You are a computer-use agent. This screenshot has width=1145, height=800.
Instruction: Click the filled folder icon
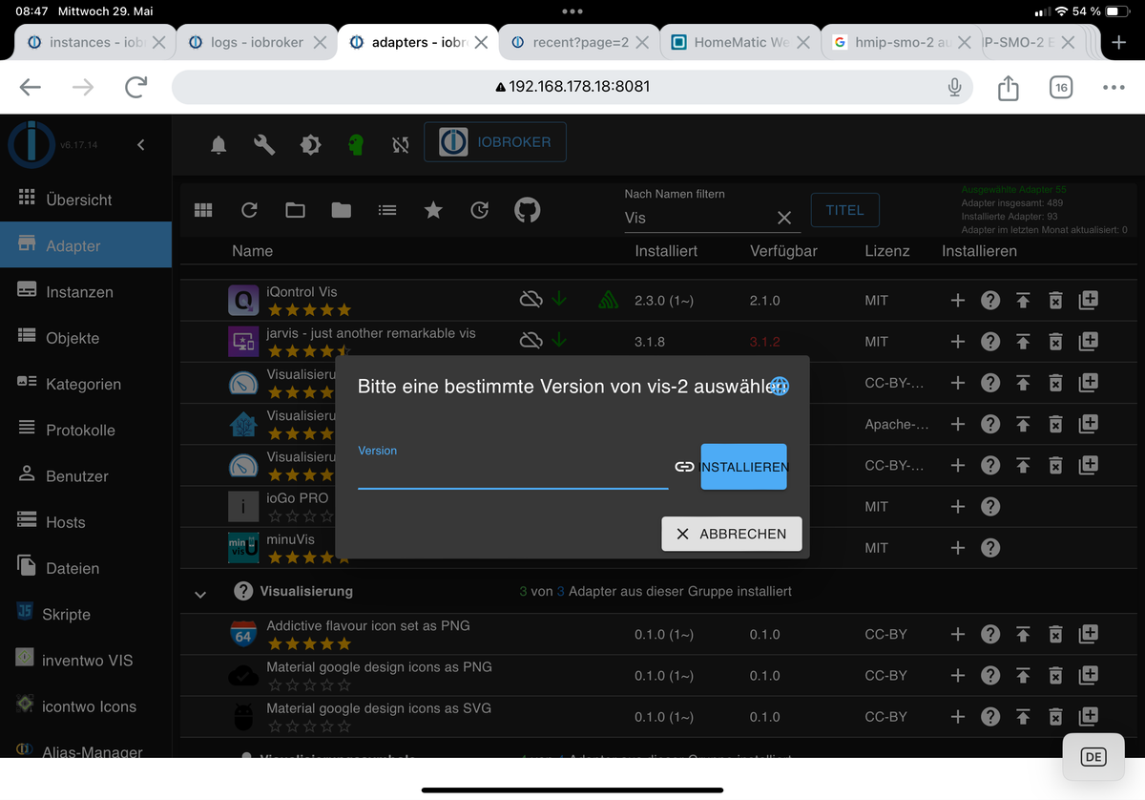(341, 210)
